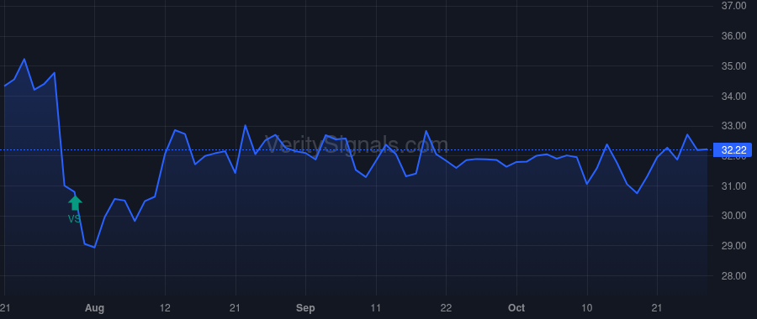Click the green VS signal arrow marker
Screen dimensions: 757x319
click(x=75, y=203)
